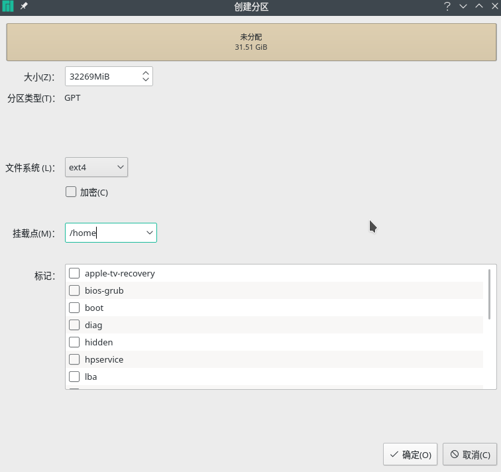Image resolution: width=501 pixels, height=472 pixels.
Task: Tick the hidden flag checkbox
Action: click(74, 342)
